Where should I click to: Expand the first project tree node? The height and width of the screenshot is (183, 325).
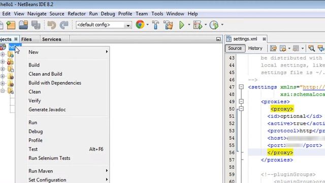coord(3,54)
